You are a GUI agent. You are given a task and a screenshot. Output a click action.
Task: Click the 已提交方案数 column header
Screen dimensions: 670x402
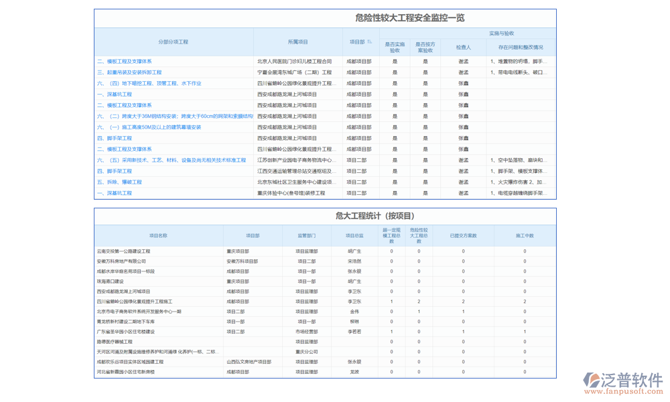pyautogui.click(x=463, y=235)
